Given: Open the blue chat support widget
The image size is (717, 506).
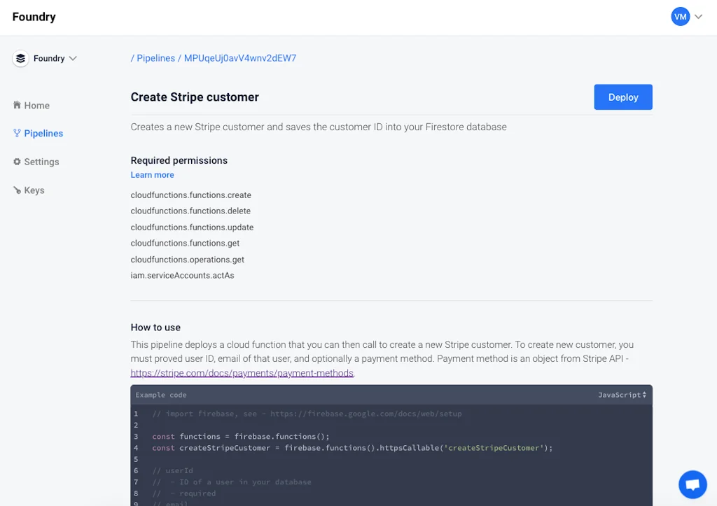Looking at the screenshot, I should coord(692,484).
